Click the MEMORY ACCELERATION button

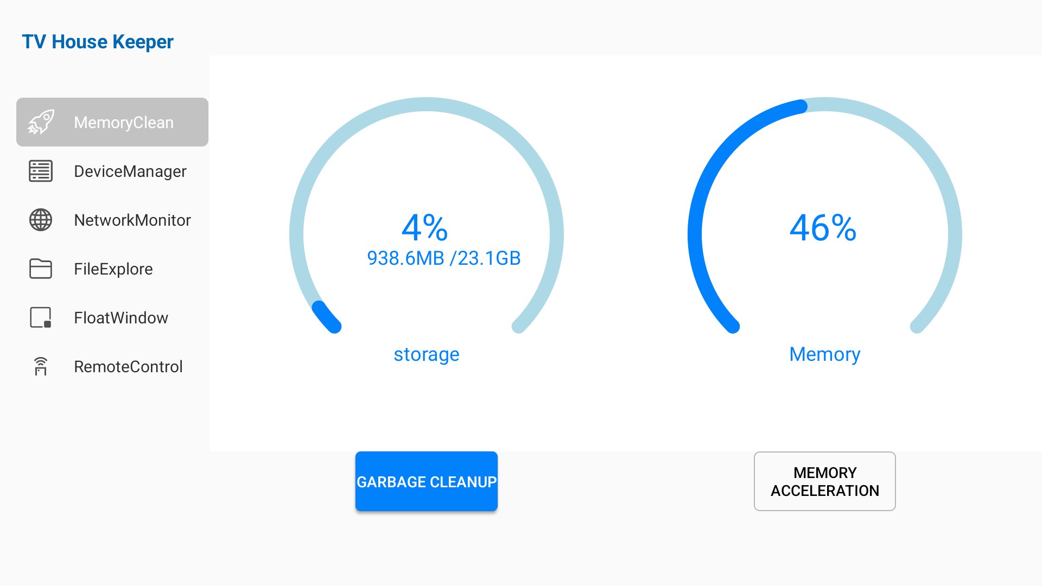(x=824, y=481)
